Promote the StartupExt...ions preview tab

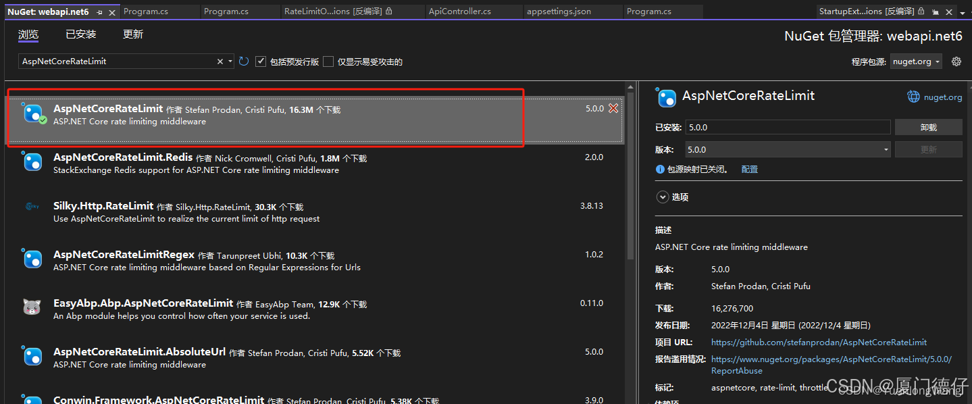pyautogui.click(x=936, y=12)
